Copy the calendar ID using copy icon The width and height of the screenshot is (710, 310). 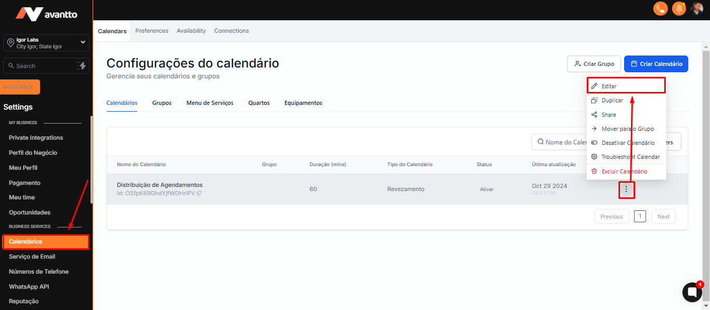pyautogui.click(x=199, y=193)
